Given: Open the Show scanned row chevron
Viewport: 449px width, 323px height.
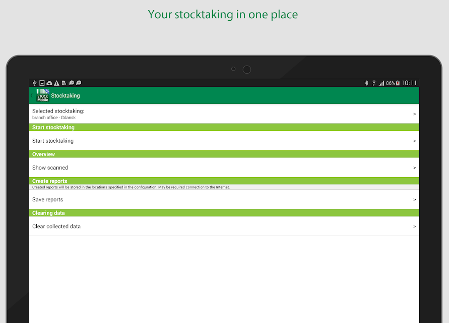Looking at the screenshot, I should (x=414, y=168).
